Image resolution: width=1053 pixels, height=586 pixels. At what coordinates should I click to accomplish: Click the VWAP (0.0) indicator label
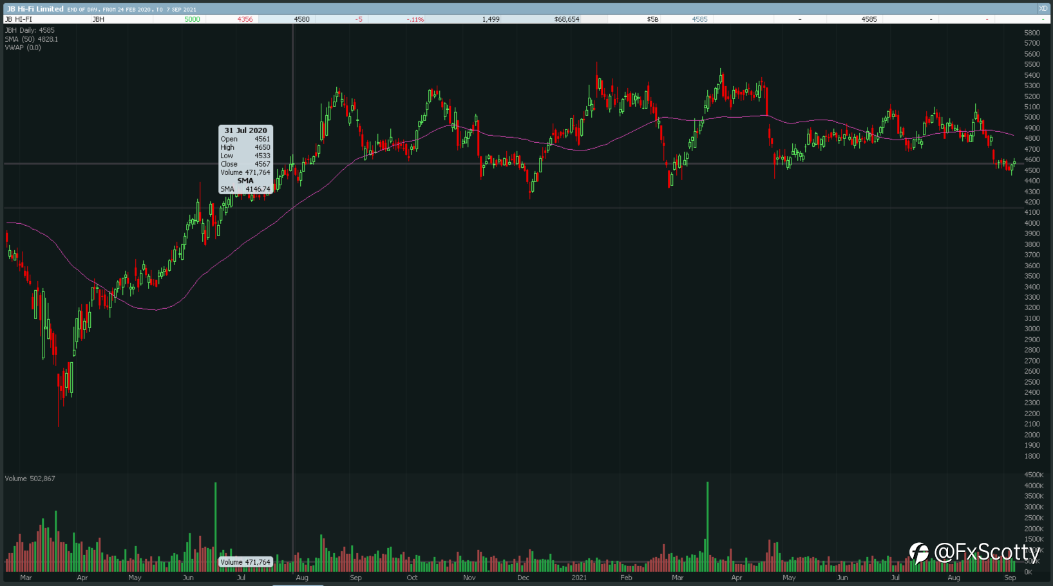click(23, 48)
